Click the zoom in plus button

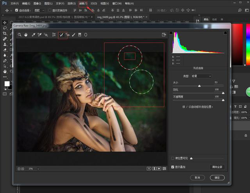[x=23, y=169]
